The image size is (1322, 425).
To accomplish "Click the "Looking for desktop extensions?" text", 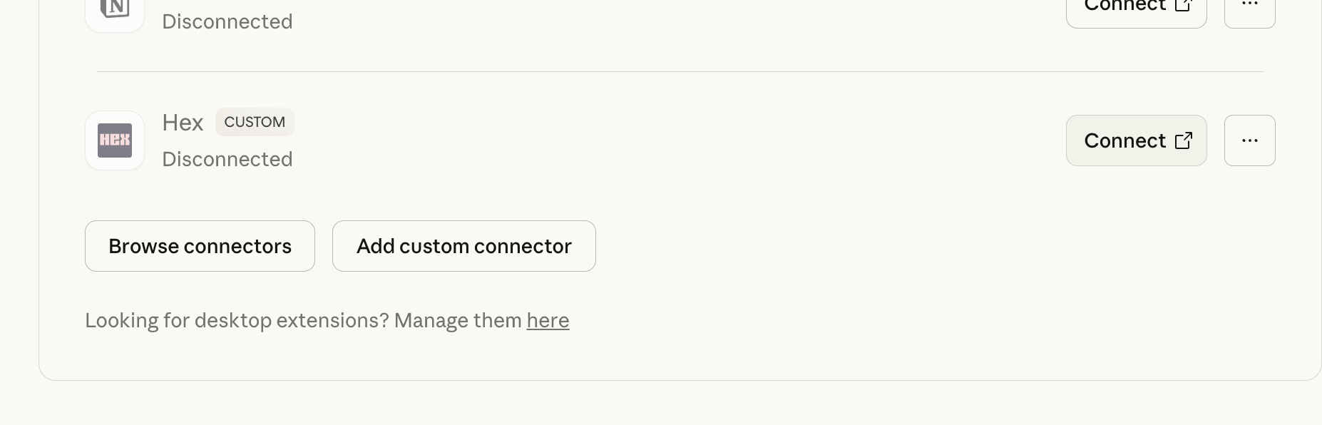I will click(237, 321).
